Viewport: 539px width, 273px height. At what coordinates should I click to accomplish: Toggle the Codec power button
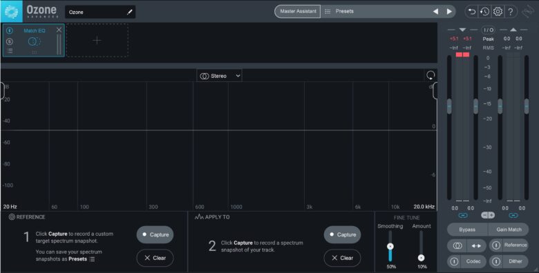point(454,262)
